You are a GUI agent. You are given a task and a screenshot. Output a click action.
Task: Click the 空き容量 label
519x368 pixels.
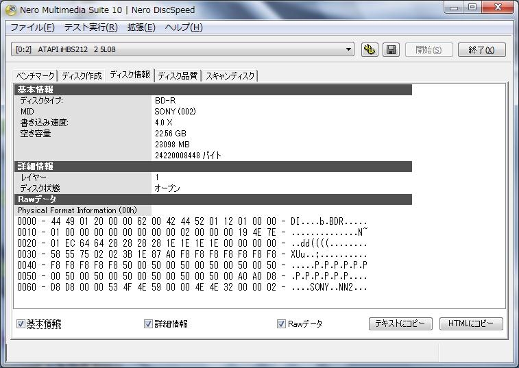click(35, 134)
